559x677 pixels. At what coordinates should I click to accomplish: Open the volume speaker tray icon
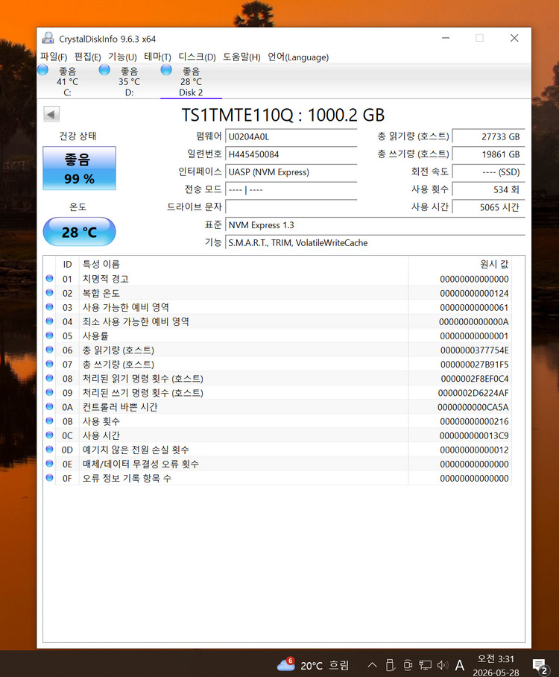point(443,665)
